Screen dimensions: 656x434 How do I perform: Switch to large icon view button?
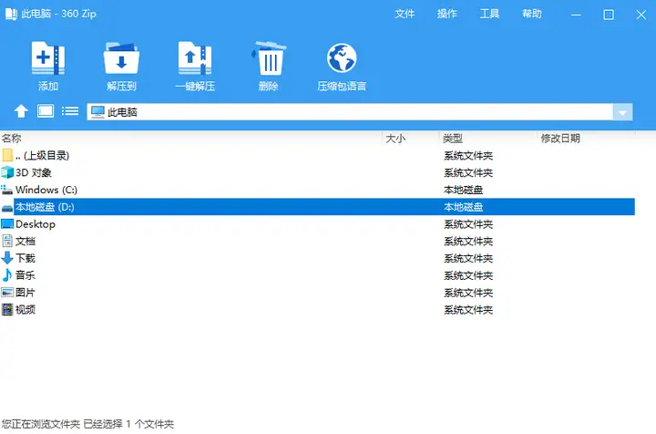[46, 111]
